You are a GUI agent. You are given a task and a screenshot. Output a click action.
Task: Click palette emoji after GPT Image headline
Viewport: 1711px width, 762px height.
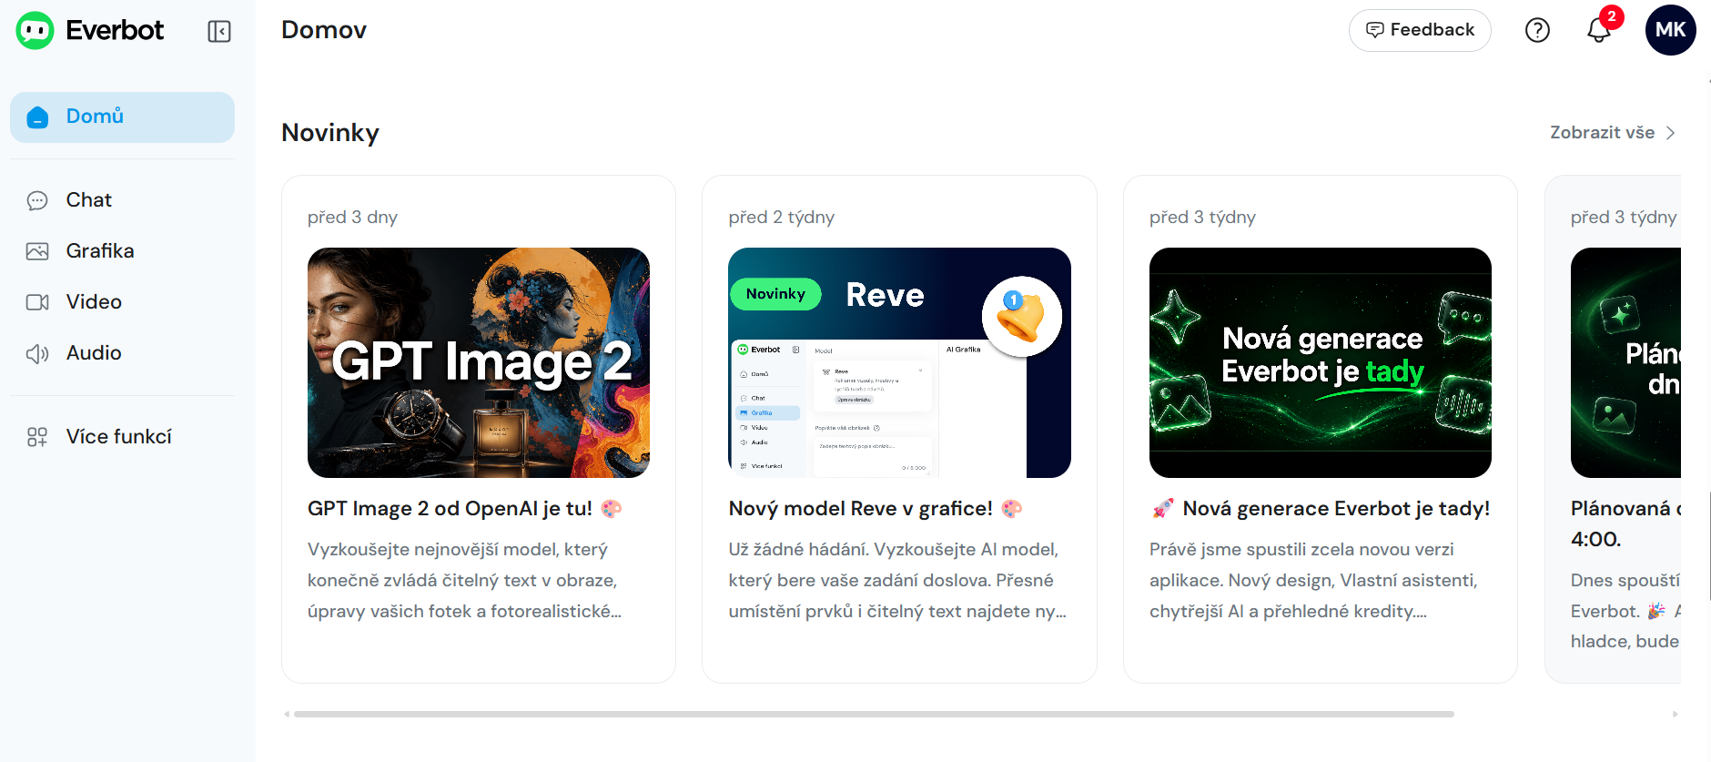612,509
